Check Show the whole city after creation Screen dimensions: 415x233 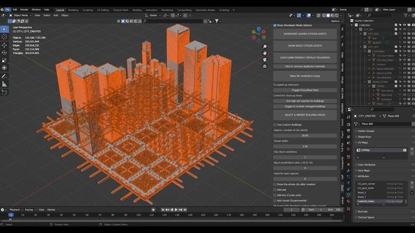point(275,184)
